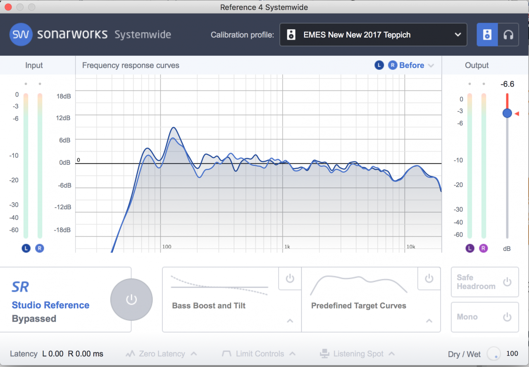Click input meter R badge
The width and height of the screenshot is (529, 367).
40,248
